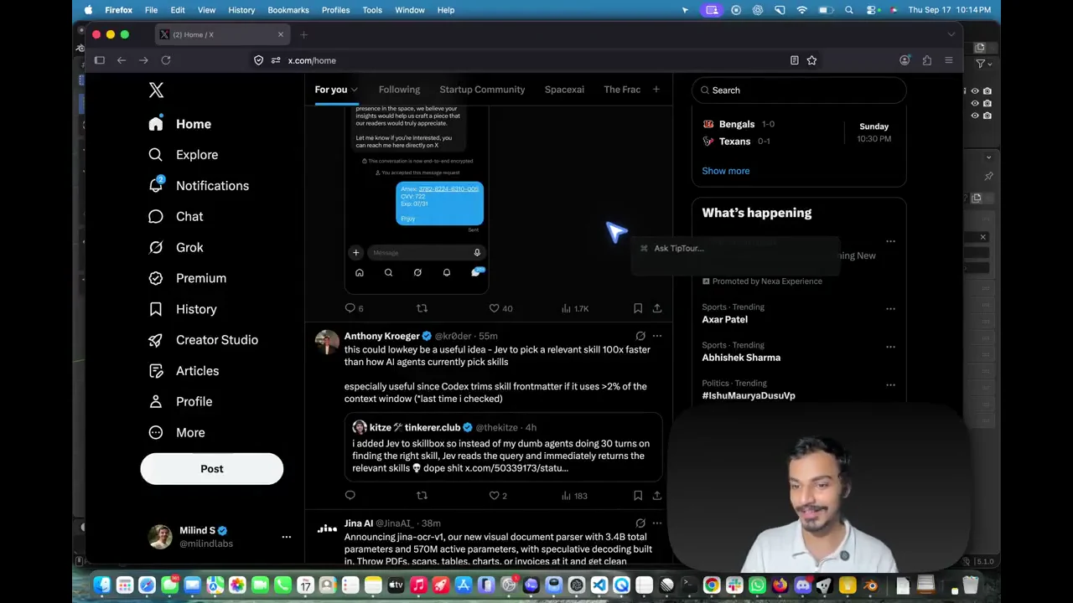
Task: Repost the post with 40 likes
Action: [x=422, y=308]
